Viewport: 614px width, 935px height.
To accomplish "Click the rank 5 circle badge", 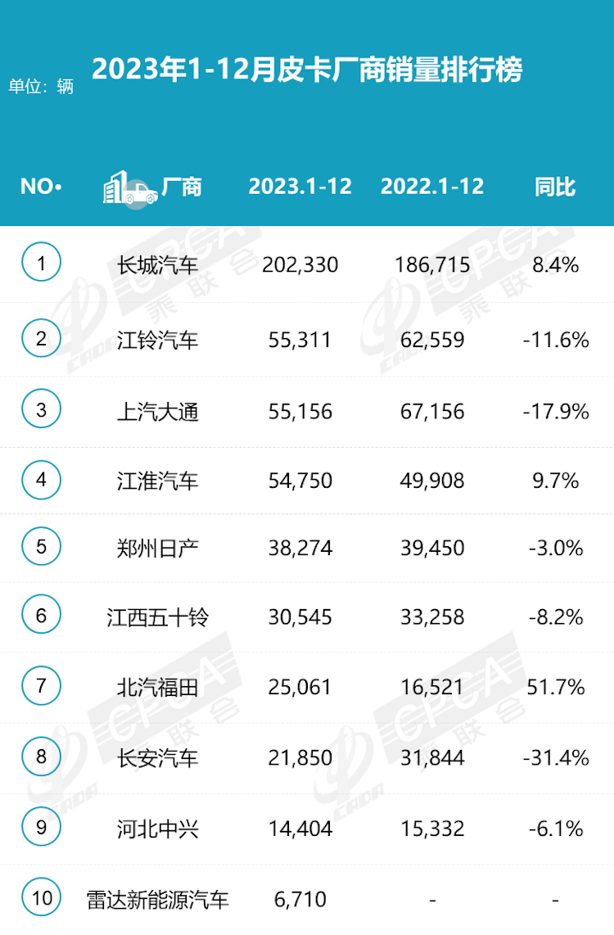I will [41, 546].
